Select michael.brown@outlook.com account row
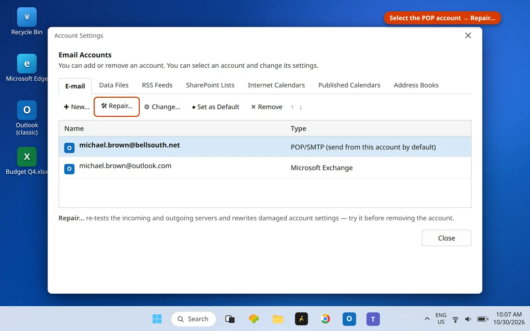Image resolution: width=530 pixels, height=331 pixels. [264, 168]
